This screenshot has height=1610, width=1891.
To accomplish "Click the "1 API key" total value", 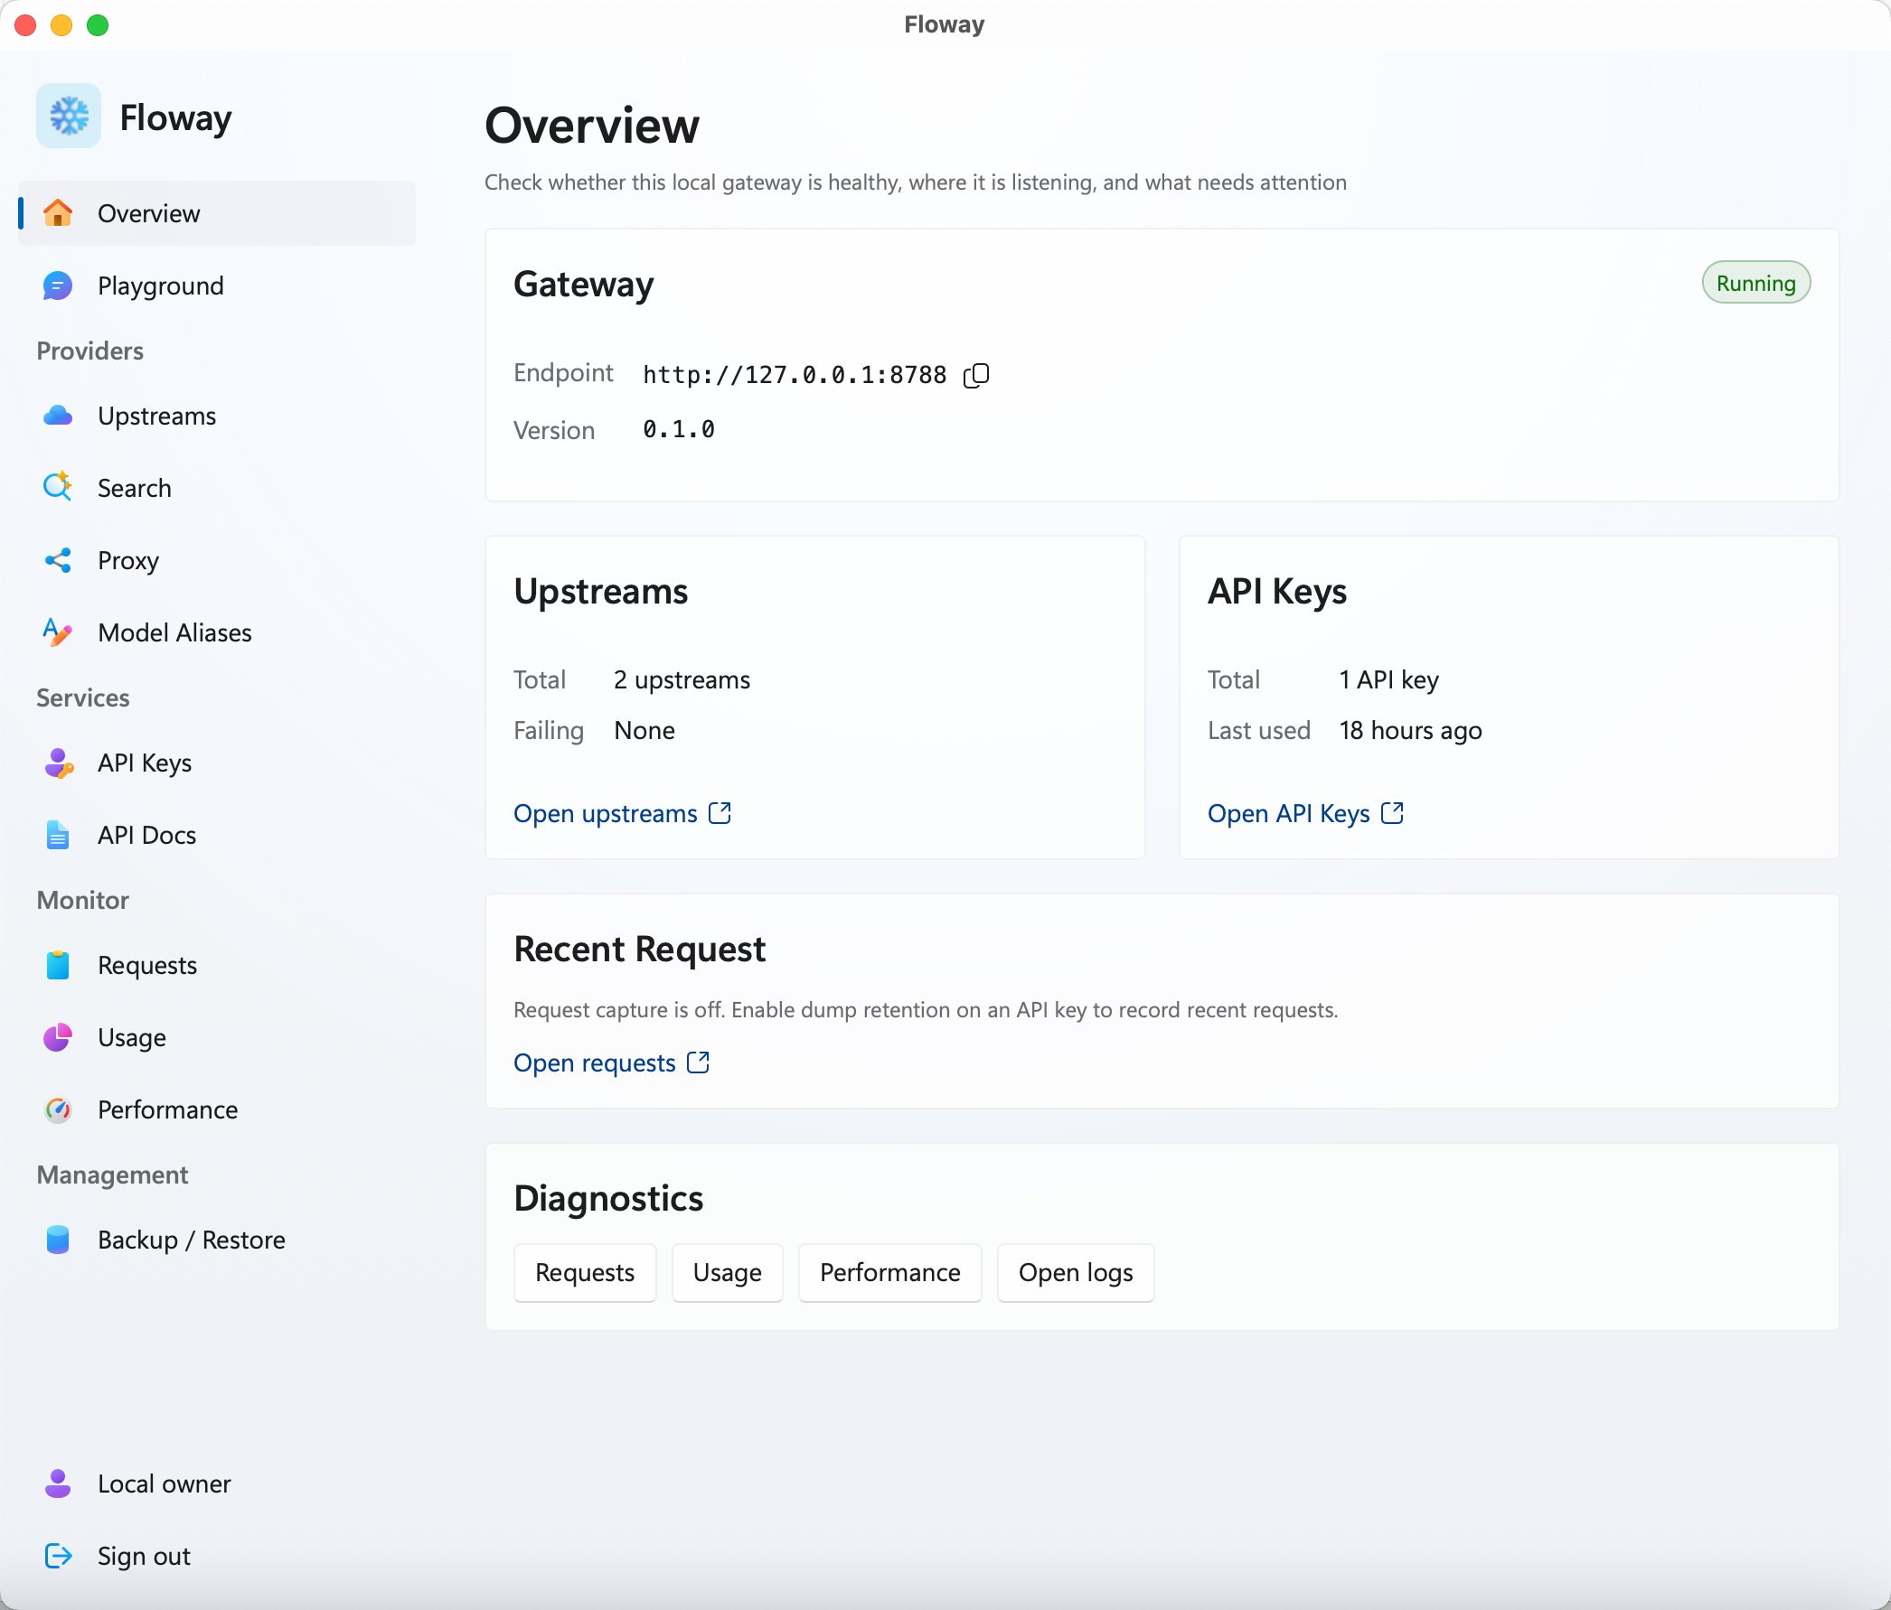I will 1389,679.
